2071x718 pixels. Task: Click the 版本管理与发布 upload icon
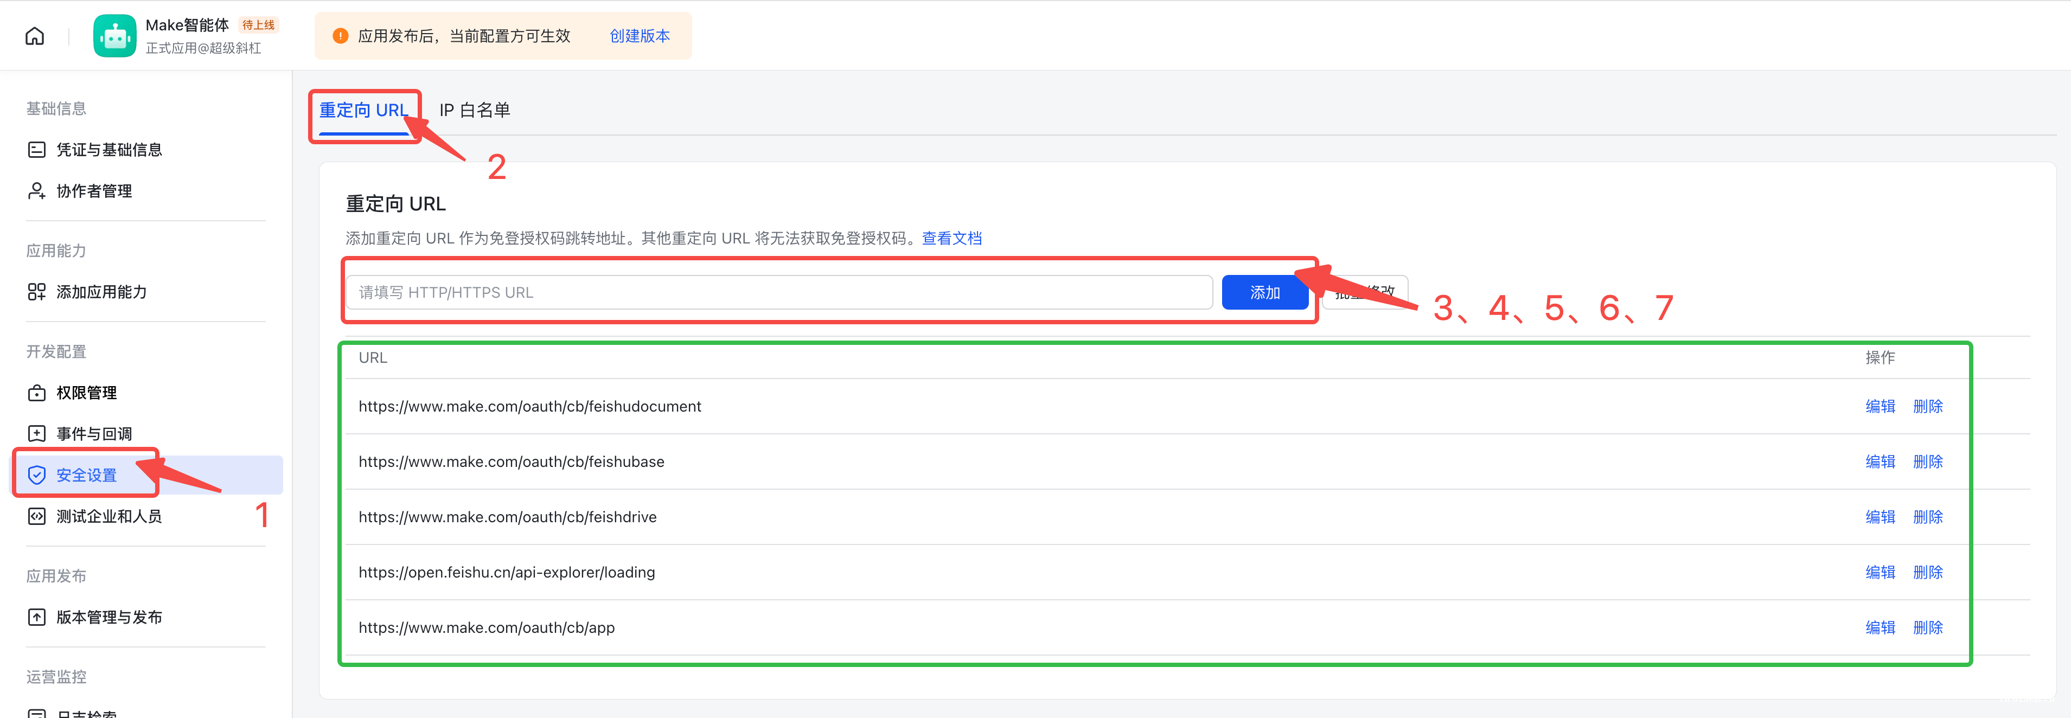(37, 617)
